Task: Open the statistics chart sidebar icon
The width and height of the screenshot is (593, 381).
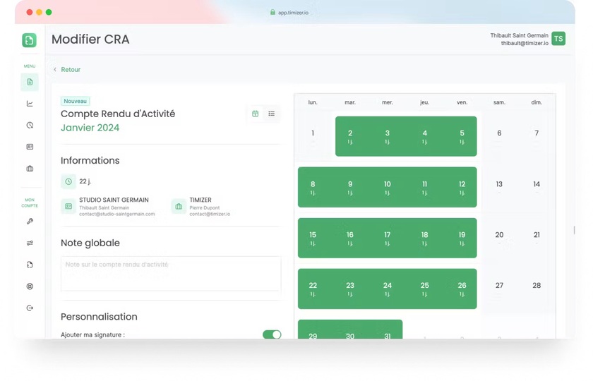Action: 30,104
